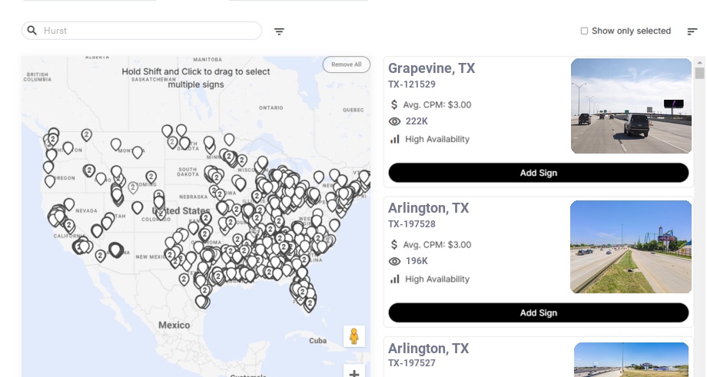Open Grapevine, TX highway thumbnail
This screenshot has width=707, height=377.
point(631,106)
